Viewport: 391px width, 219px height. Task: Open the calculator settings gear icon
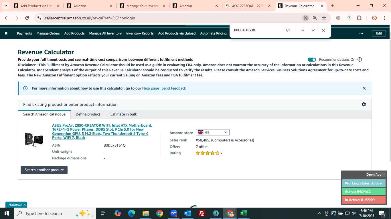364,104
